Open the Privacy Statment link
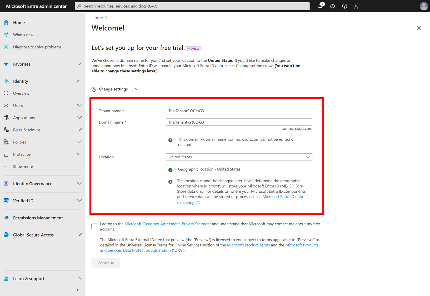Screen dimensions: 430x296 pos(196,224)
